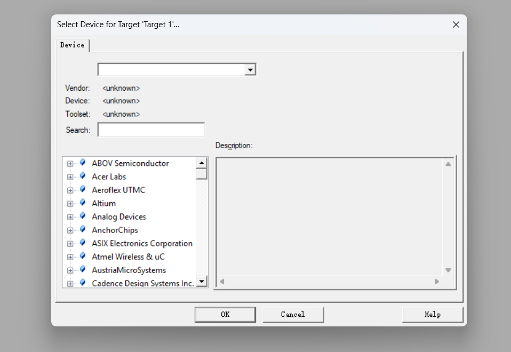Select Acer Labs in vendor list

click(x=108, y=177)
